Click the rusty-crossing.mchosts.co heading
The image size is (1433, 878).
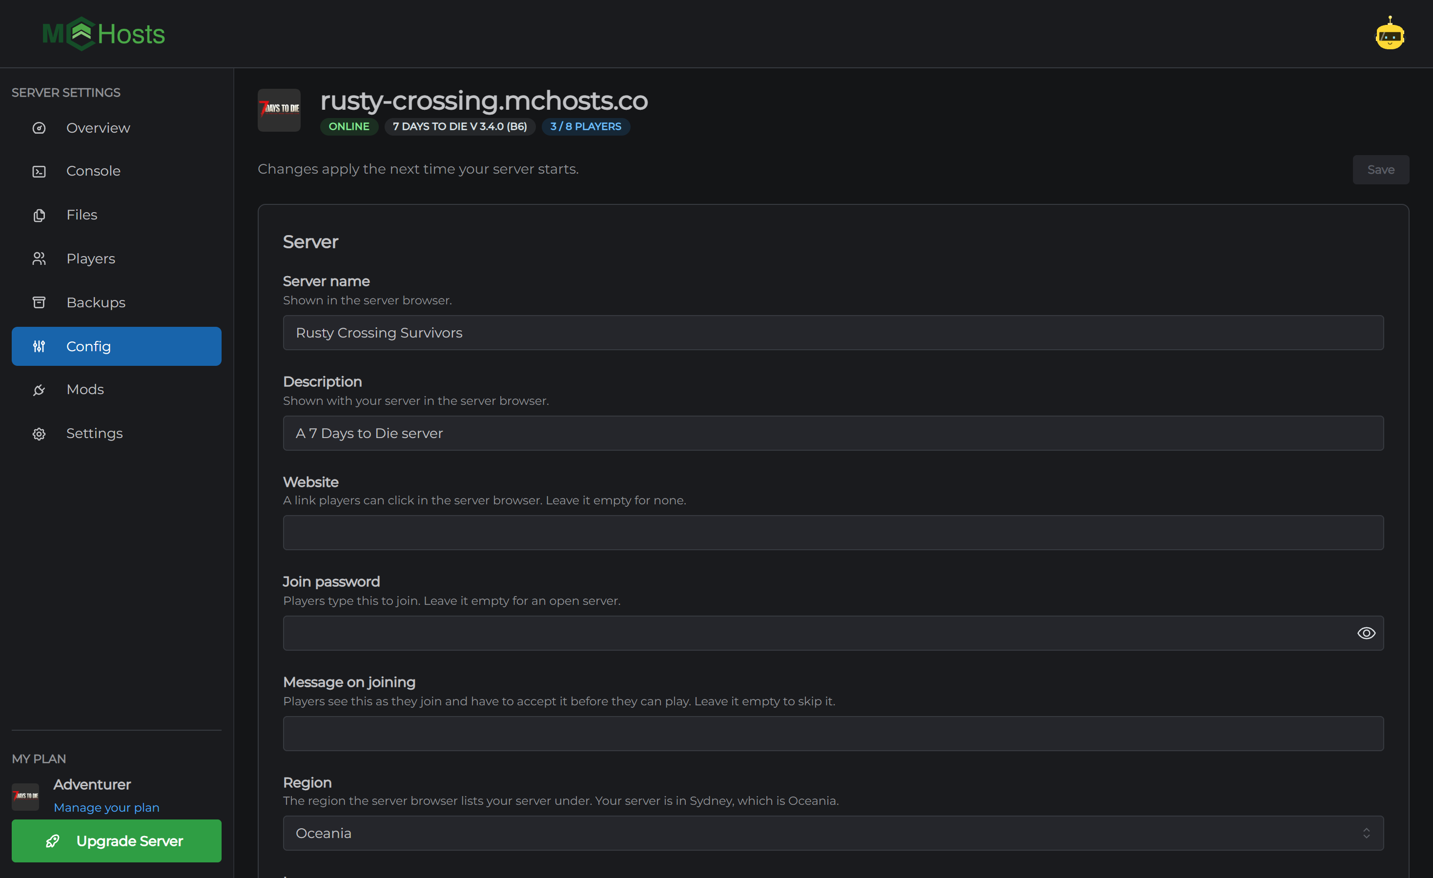click(x=484, y=101)
